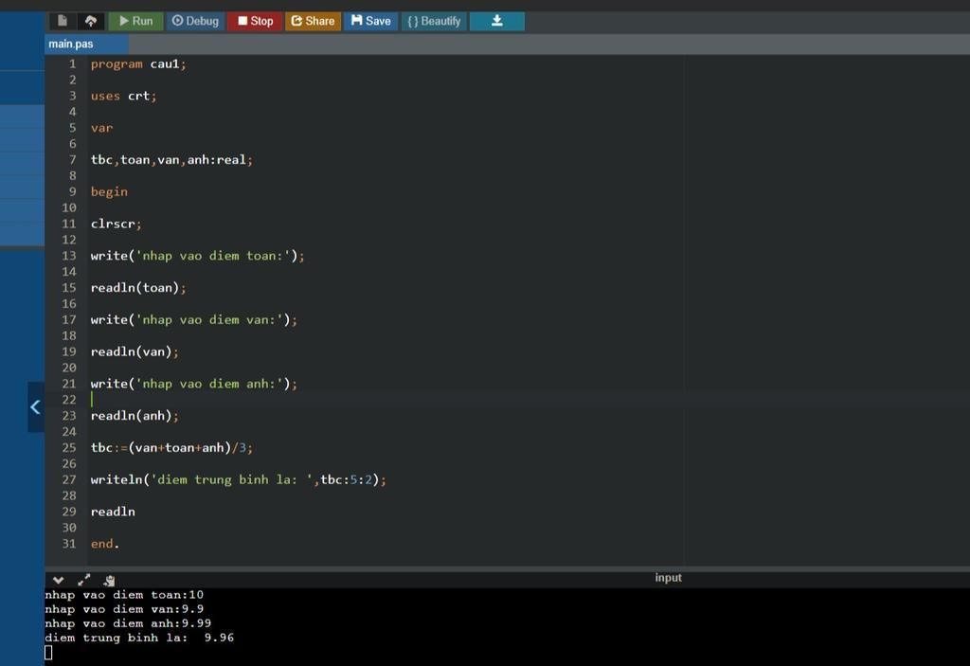
Task: Click console output 'nhap vao diem van:9.9'
Action: (124, 609)
